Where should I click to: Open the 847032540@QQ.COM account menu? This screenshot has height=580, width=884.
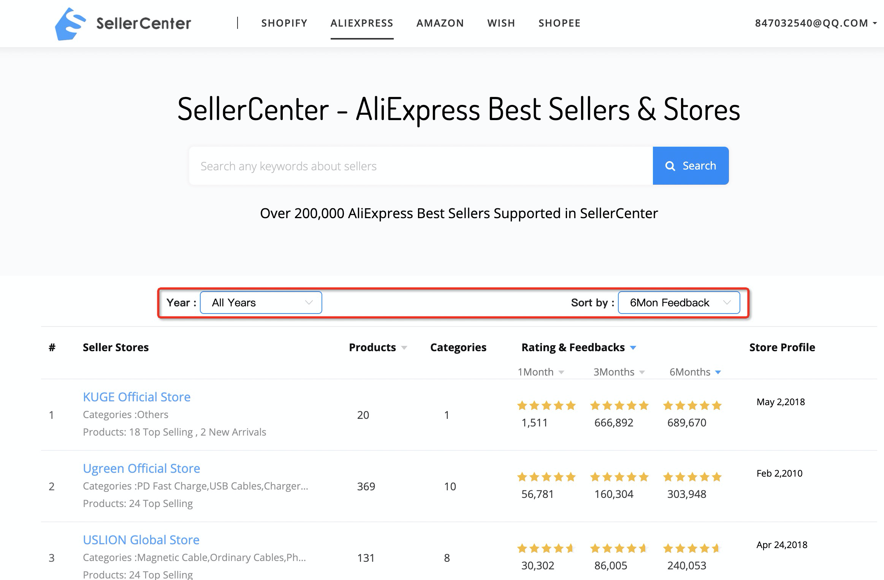816,23
